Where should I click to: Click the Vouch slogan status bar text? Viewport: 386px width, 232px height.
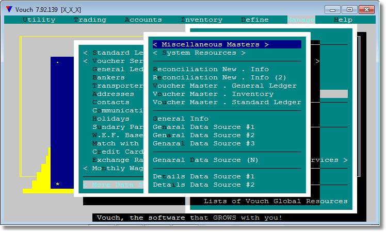click(x=189, y=218)
